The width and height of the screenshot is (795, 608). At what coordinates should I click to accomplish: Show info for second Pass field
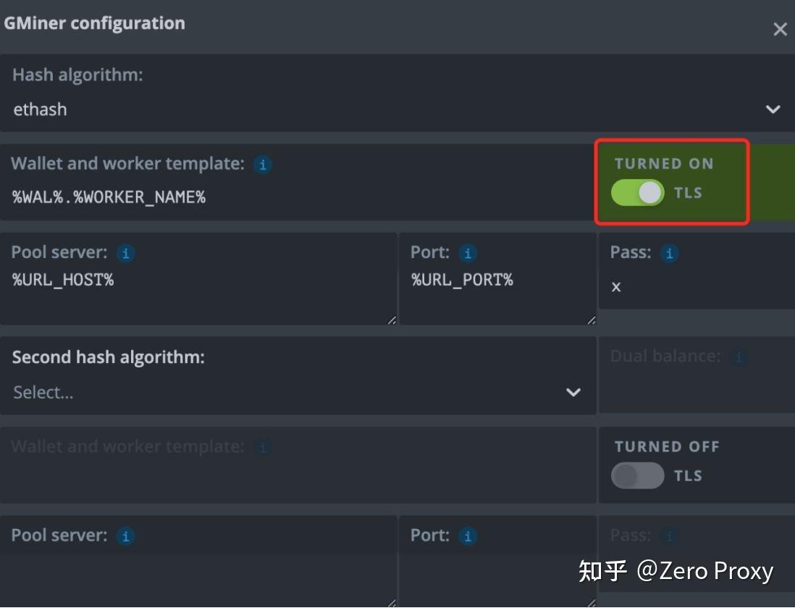(x=669, y=536)
